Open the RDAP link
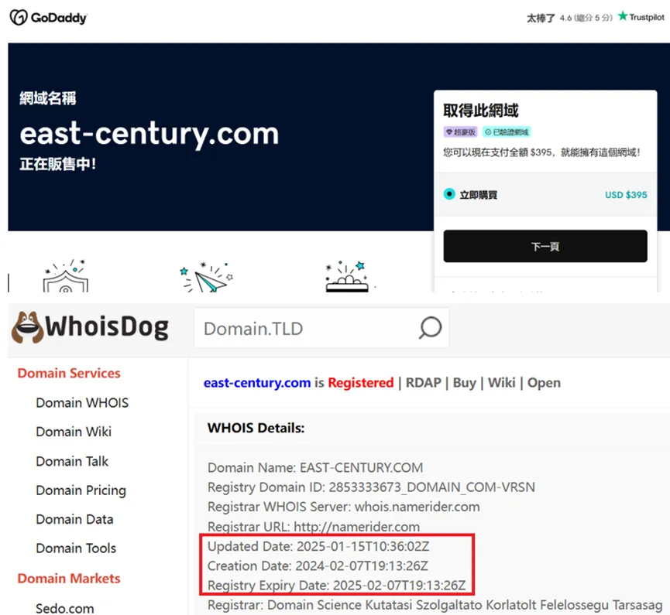 (423, 383)
